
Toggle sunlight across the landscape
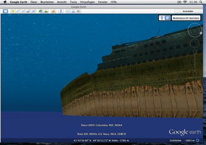click(46, 11)
